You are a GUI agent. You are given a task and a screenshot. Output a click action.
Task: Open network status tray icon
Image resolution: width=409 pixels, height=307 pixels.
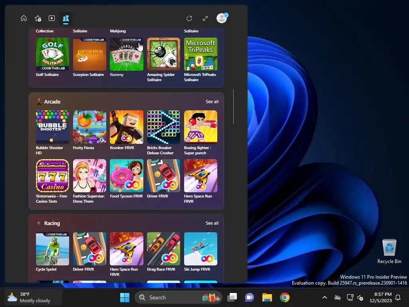[x=350, y=297]
